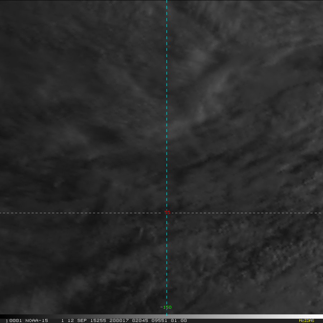Click the cyan tick on the grayscale bar
The height and width of the screenshot is (323, 323).
[167, 317]
